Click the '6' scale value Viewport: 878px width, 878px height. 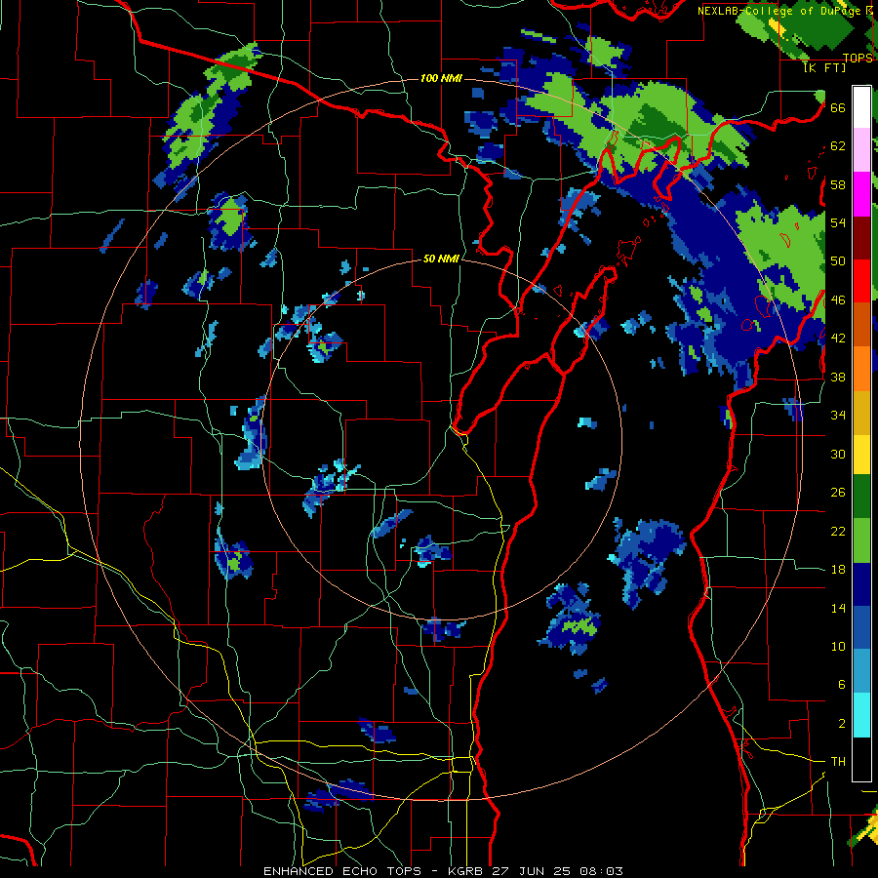(x=841, y=685)
